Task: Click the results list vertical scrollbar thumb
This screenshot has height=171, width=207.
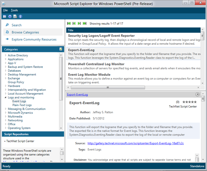Action: [202, 35]
